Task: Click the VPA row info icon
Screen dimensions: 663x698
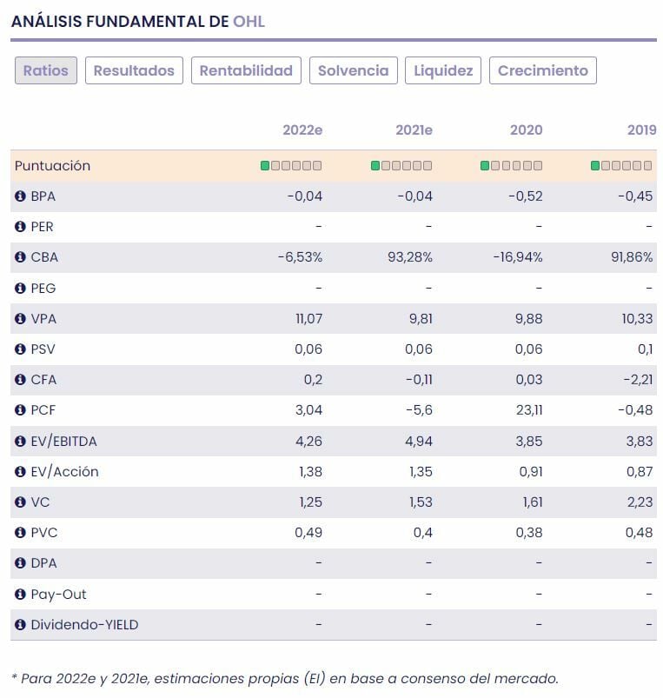Action: click(20, 319)
